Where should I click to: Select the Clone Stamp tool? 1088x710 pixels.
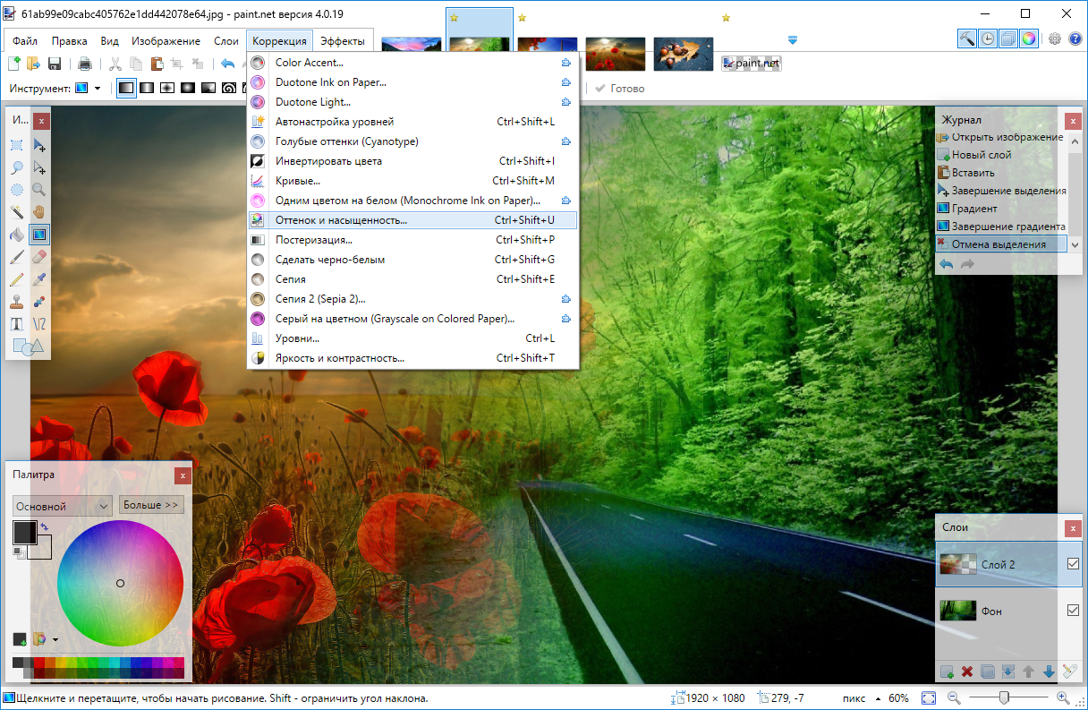17,302
